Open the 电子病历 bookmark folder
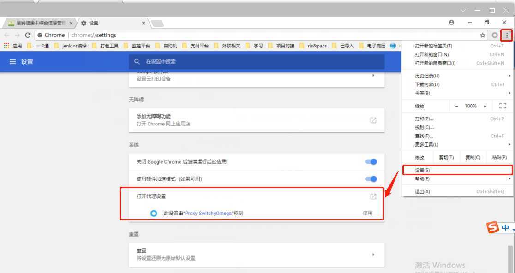The image size is (515, 273). click(372, 46)
